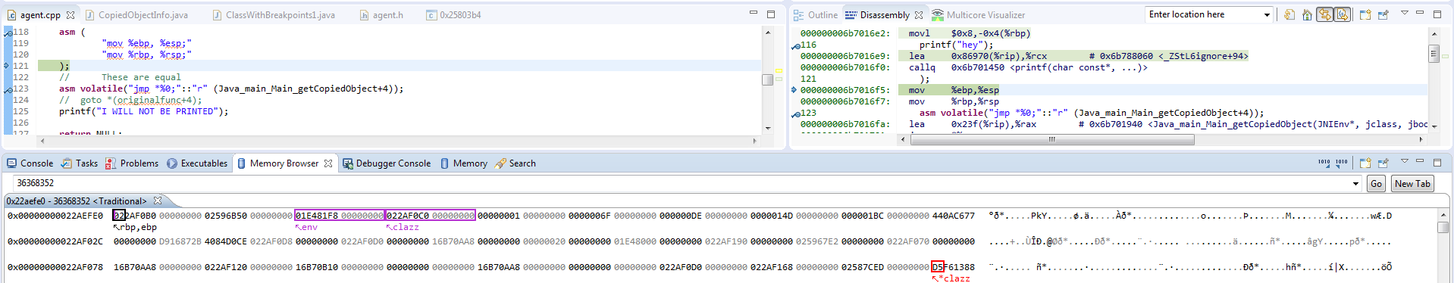Viewport: 1454px width, 283px height.
Task: Click the Export memory 1010 icon
Action: [1342, 163]
